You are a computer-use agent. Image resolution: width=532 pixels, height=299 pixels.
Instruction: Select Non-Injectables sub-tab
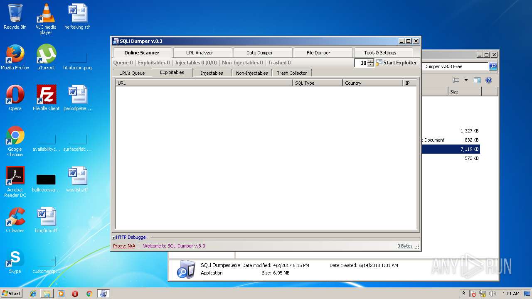[x=252, y=73]
